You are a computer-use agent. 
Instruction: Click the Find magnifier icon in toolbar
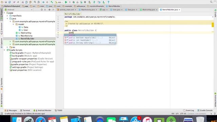35,2
